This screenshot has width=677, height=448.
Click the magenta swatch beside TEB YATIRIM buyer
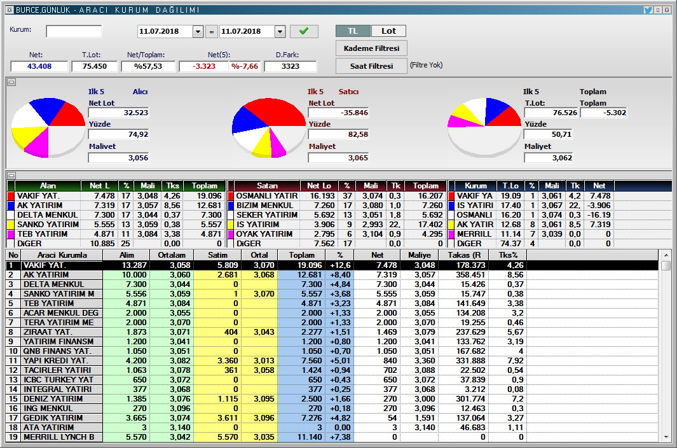pos(11,234)
